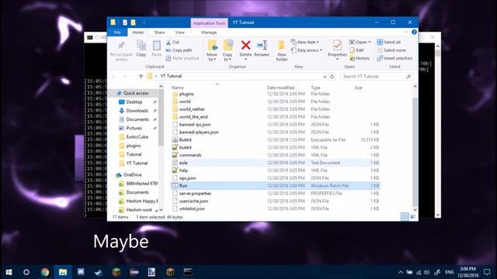
Task: Click the Open dropdown in the ribbon
Action: [x=360, y=42]
